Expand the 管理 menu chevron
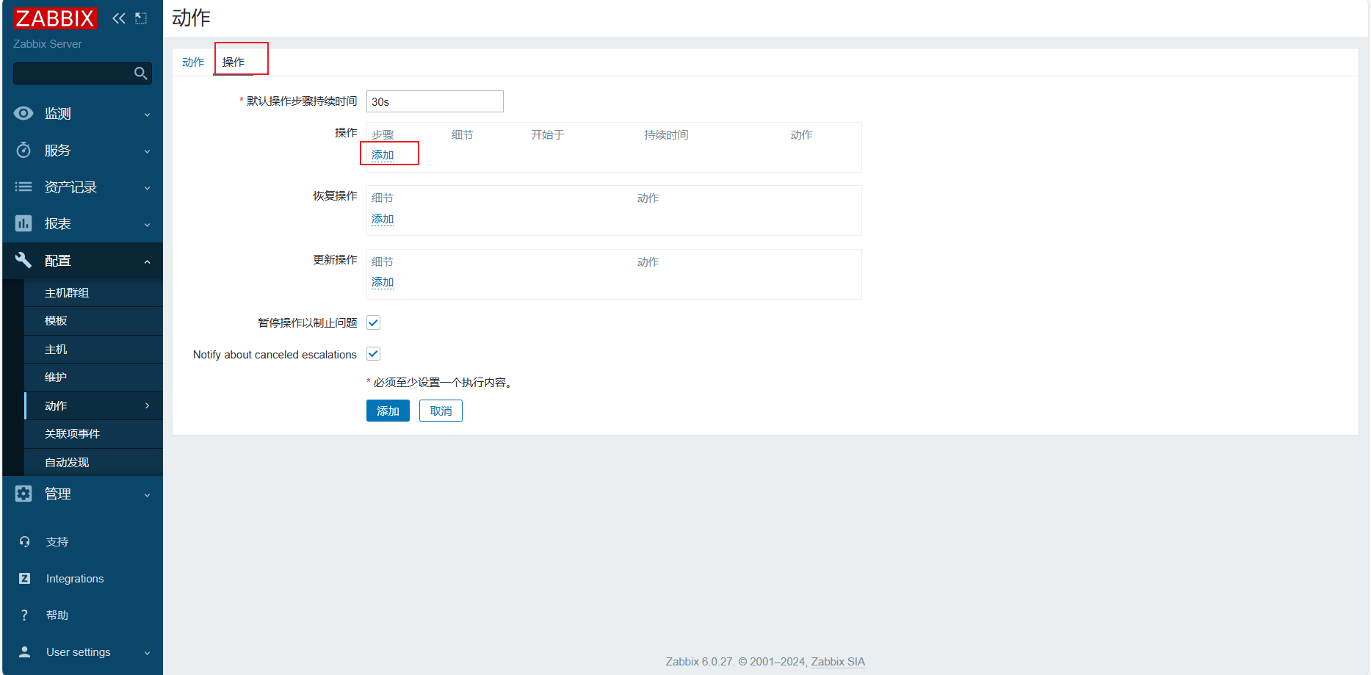1371x675 pixels. click(x=147, y=495)
